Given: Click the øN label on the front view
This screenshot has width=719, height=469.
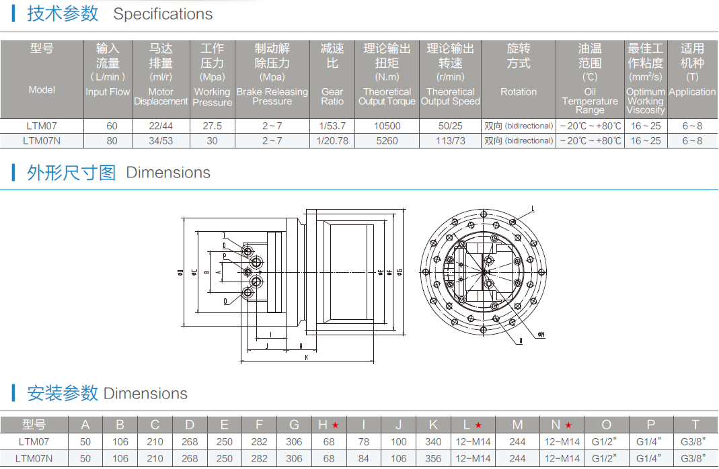Looking at the screenshot, I should click(541, 335).
